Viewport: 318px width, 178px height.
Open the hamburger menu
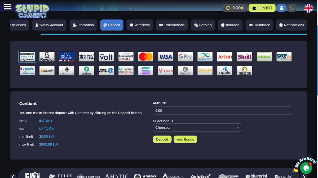point(7,7)
